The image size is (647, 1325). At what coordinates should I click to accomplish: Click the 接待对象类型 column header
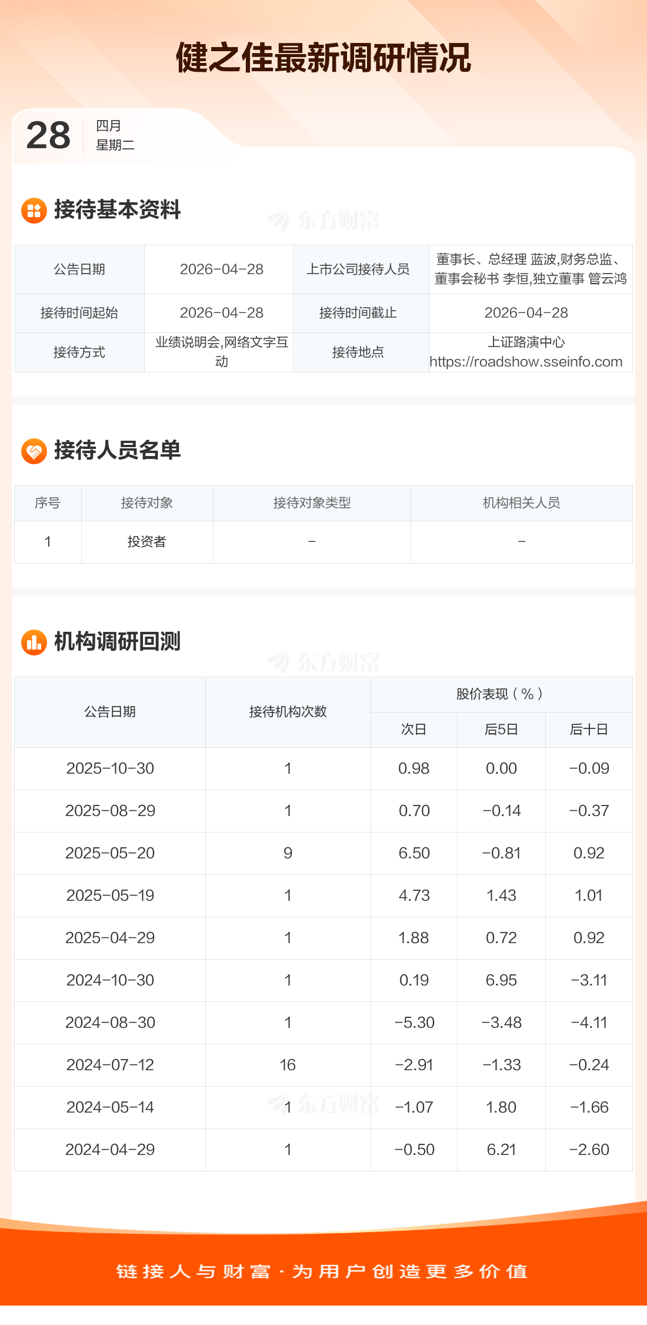click(x=312, y=503)
